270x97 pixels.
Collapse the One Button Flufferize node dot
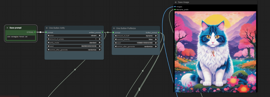[x=114, y=28]
